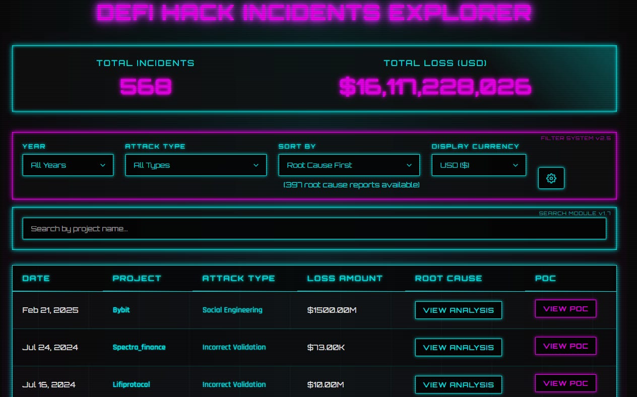Viewport: 637px width, 397px height.
Task: View analysis for Spectra_finance
Action: tap(459, 347)
